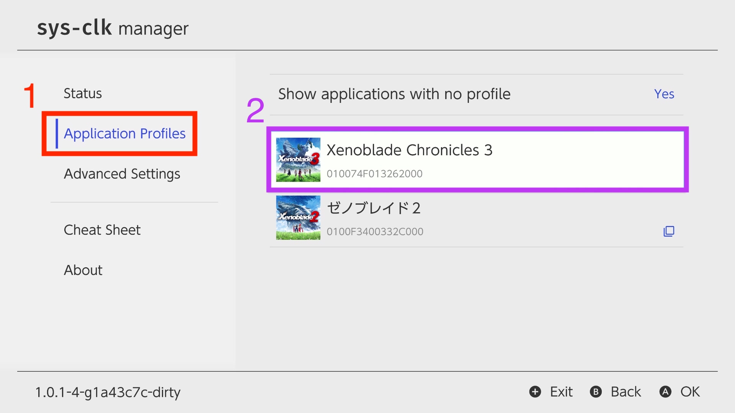
Task: Select the ゼノブレイド2 title text
Action: (374, 208)
